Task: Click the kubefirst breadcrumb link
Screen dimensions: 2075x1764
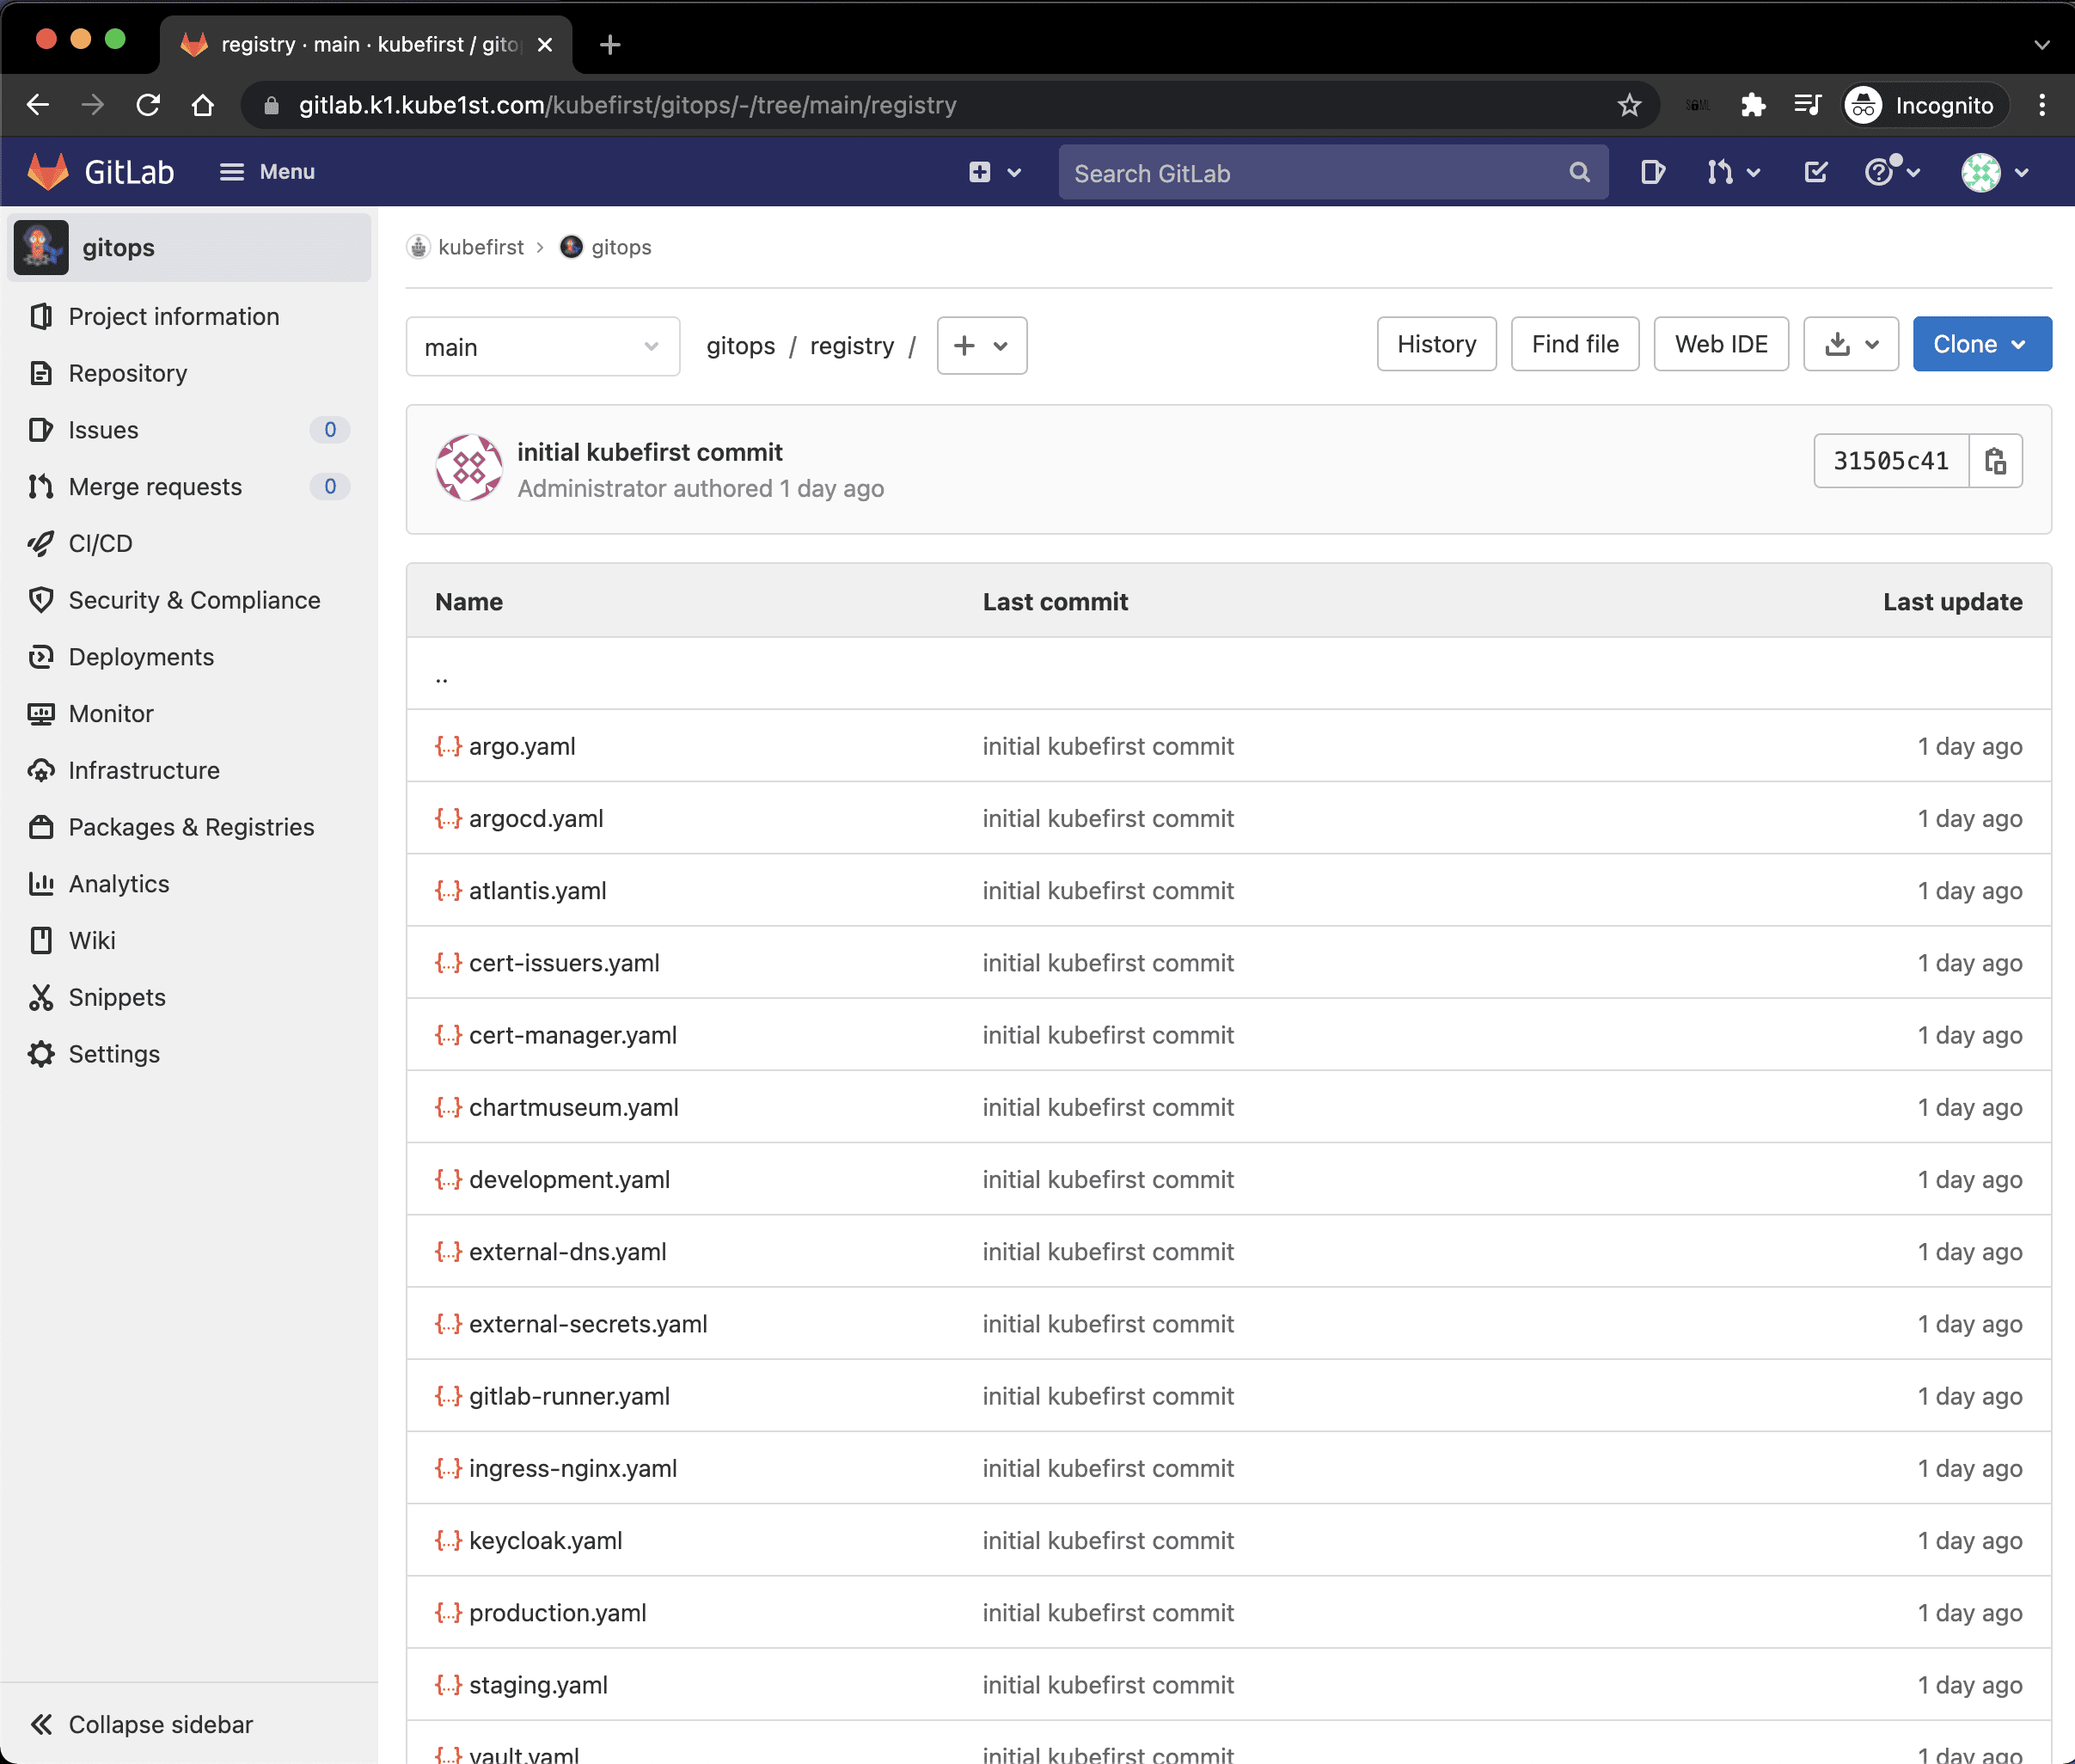Action: (x=480, y=247)
